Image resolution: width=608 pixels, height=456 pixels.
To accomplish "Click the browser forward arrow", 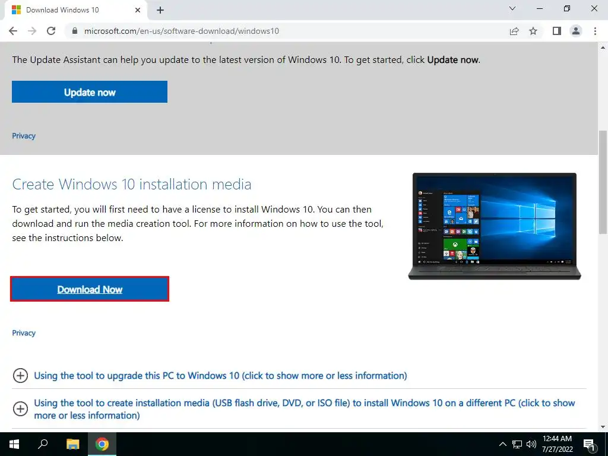I will [32, 31].
